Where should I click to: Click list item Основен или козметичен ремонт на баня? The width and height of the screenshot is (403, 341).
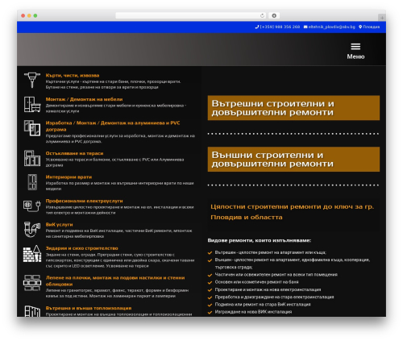(256, 282)
